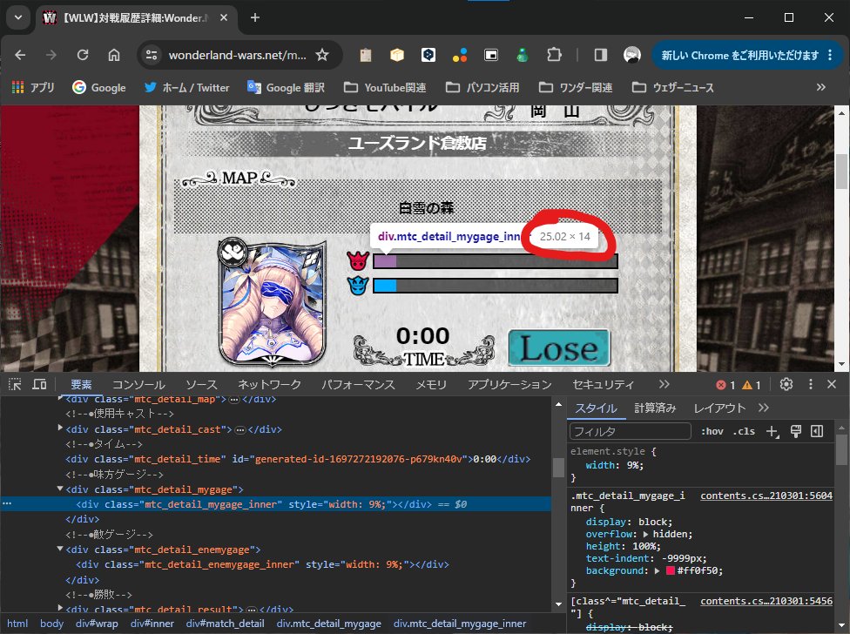The height and width of the screenshot is (634, 850).
Task: Show more DevTools tabs
Action: point(664,384)
